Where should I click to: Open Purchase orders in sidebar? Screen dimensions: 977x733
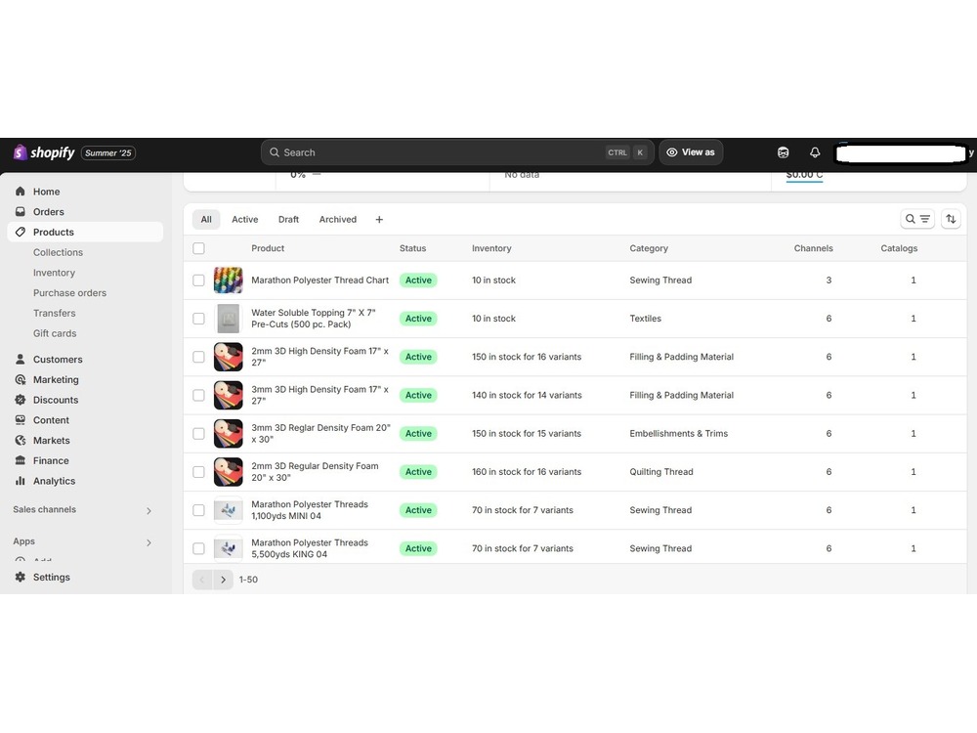[x=69, y=293]
